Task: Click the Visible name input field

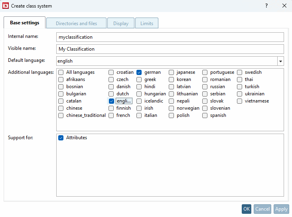Action: click(x=170, y=49)
